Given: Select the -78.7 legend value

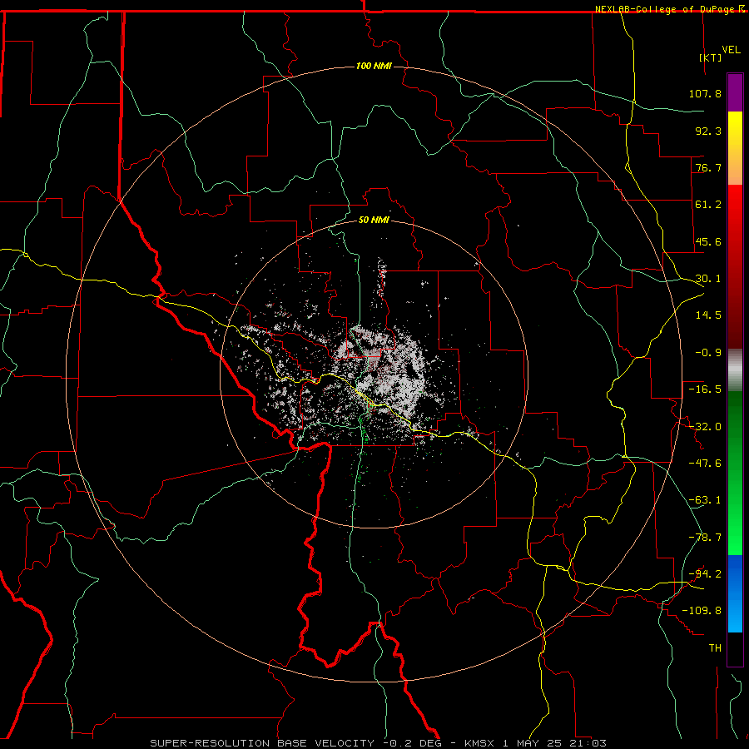Looking at the screenshot, I should pos(705,538).
